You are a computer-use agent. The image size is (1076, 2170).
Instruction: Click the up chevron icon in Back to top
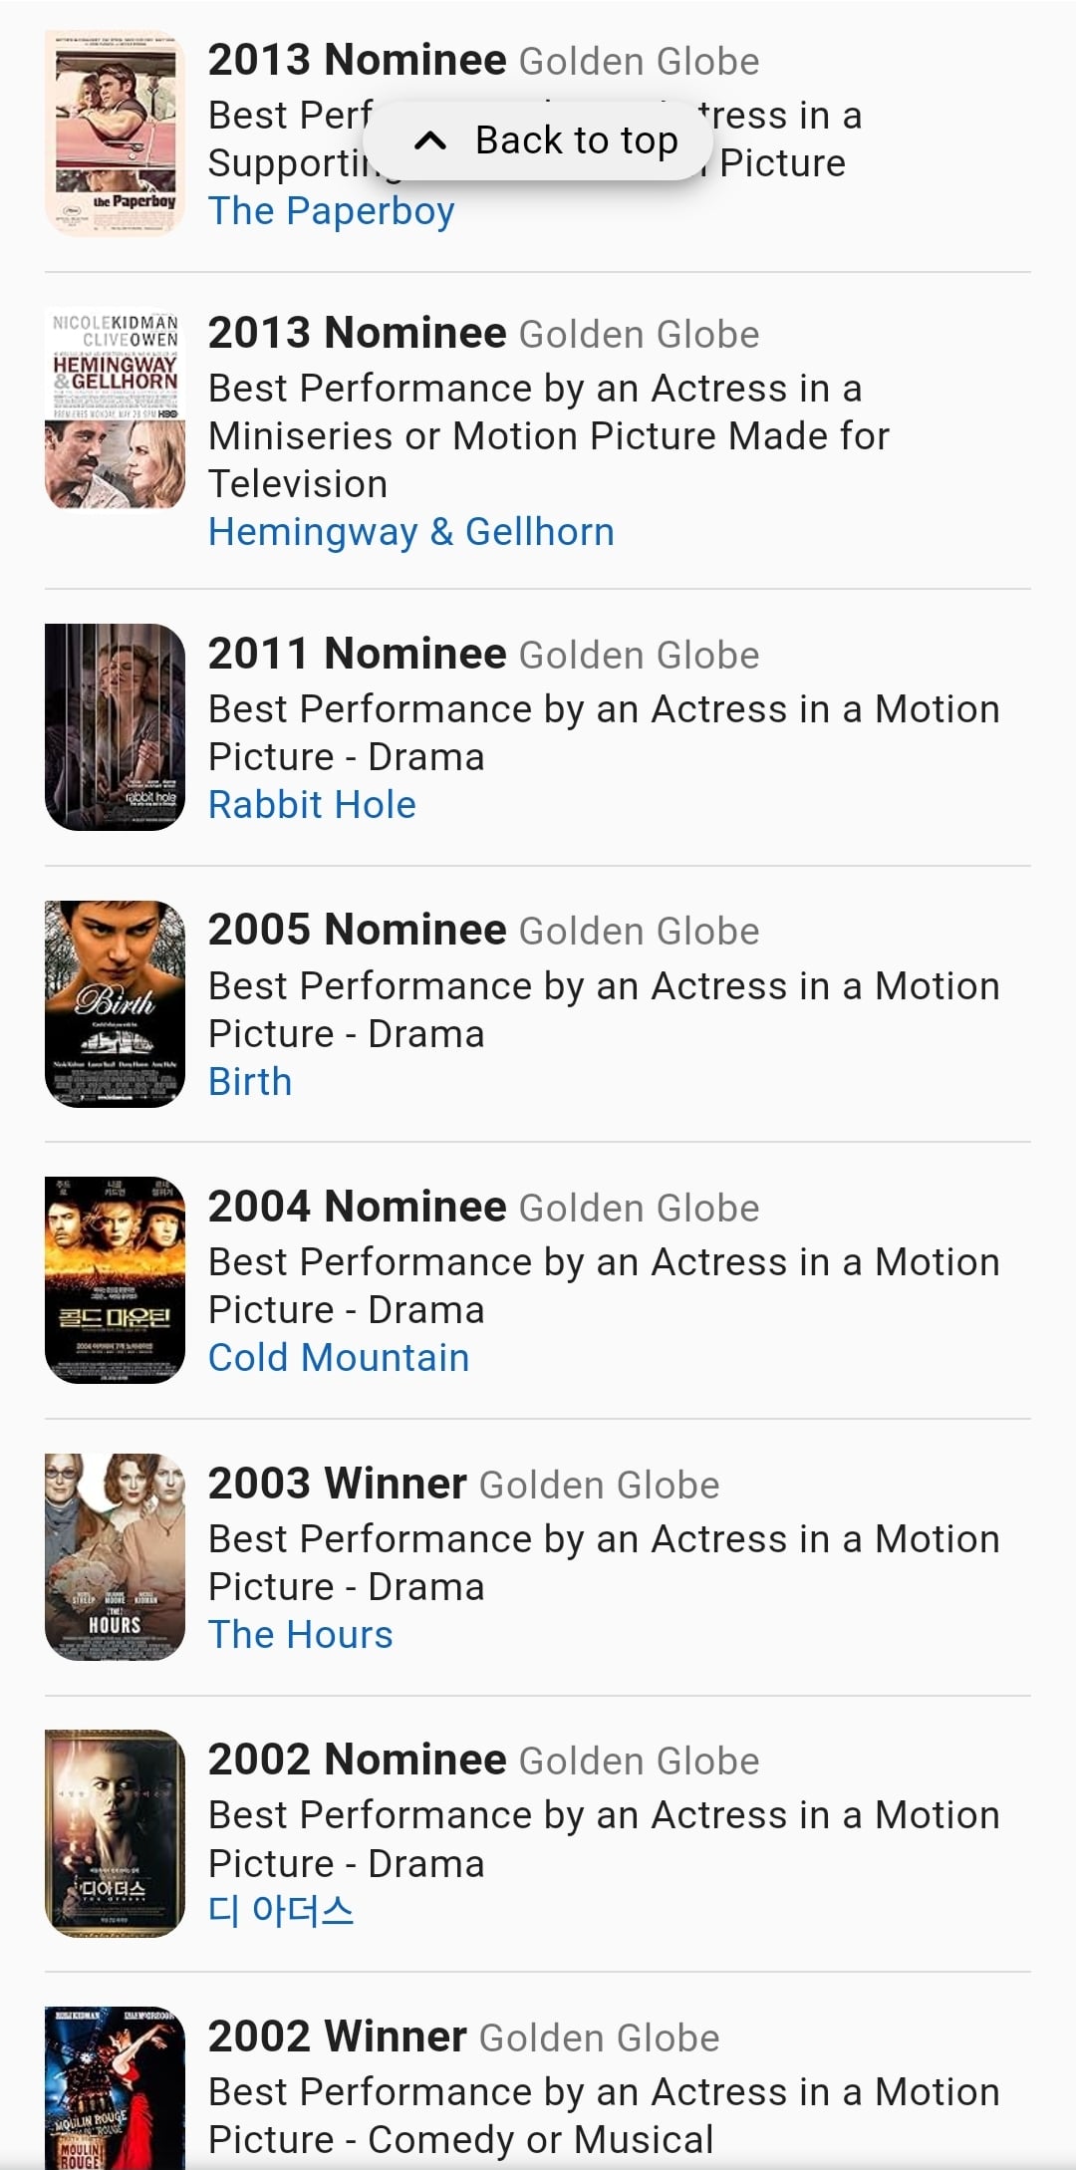click(429, 140)
